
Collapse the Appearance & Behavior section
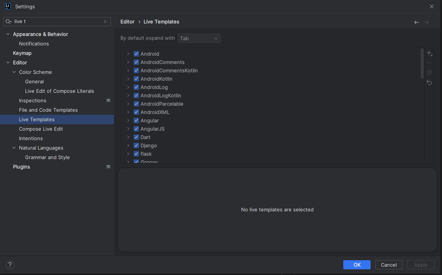pyautogui.click(x=8, y=34)
